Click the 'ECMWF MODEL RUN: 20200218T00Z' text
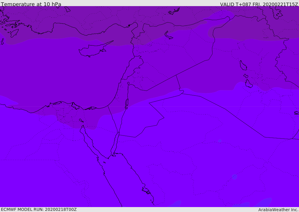The height and width of the screenshot is (212, 299). tap(39, 210)
